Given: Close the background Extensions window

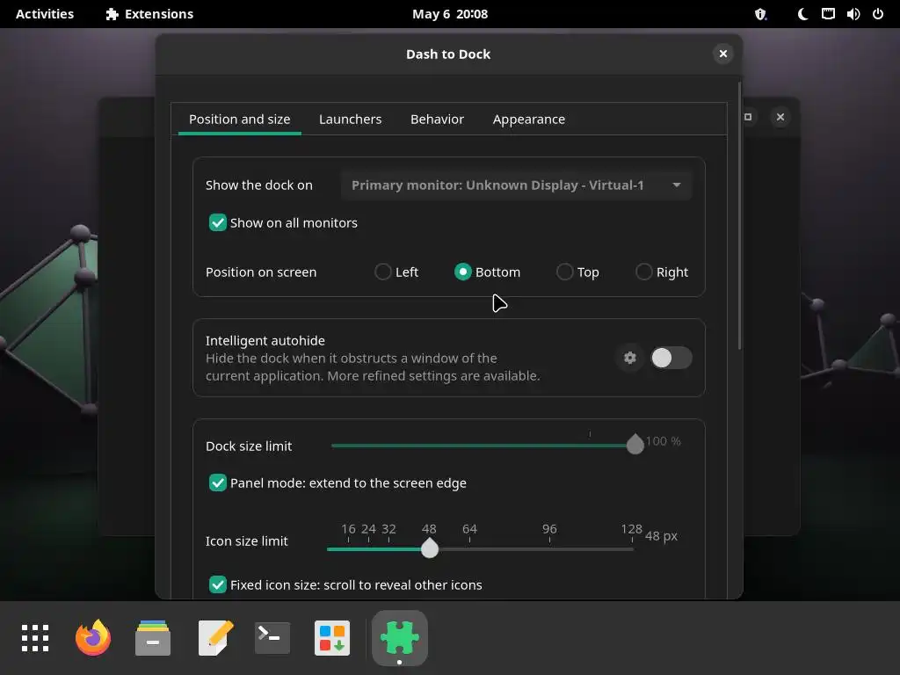Looking at the screenshot, I should tap(780, 117).
